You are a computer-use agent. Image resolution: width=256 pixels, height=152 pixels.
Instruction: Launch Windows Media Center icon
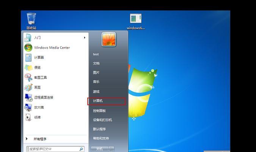pos(28,47)
